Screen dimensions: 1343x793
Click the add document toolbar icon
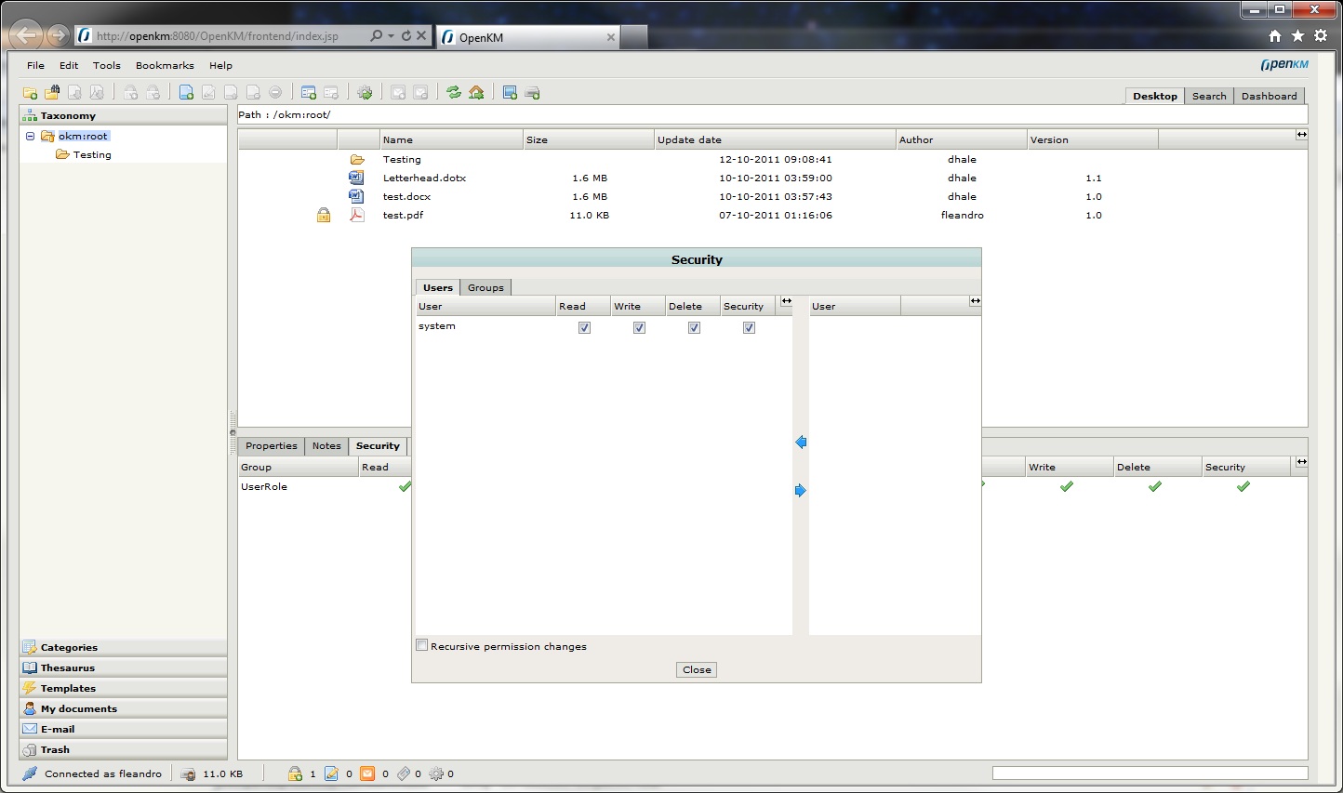(x=186, y=93)
